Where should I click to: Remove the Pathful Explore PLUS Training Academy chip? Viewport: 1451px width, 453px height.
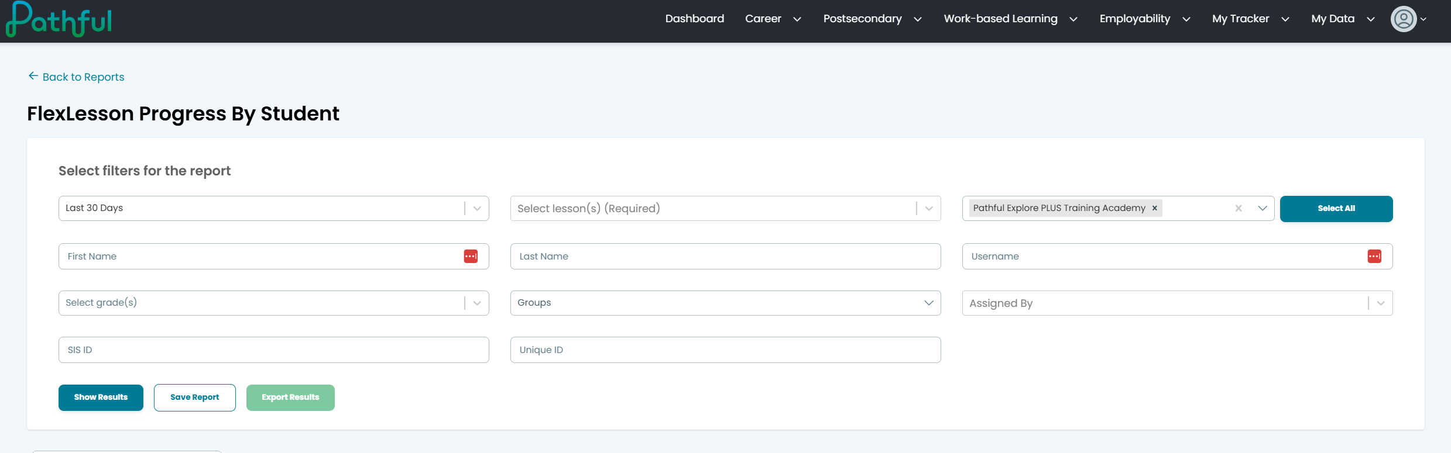[x=1155, y=208]
